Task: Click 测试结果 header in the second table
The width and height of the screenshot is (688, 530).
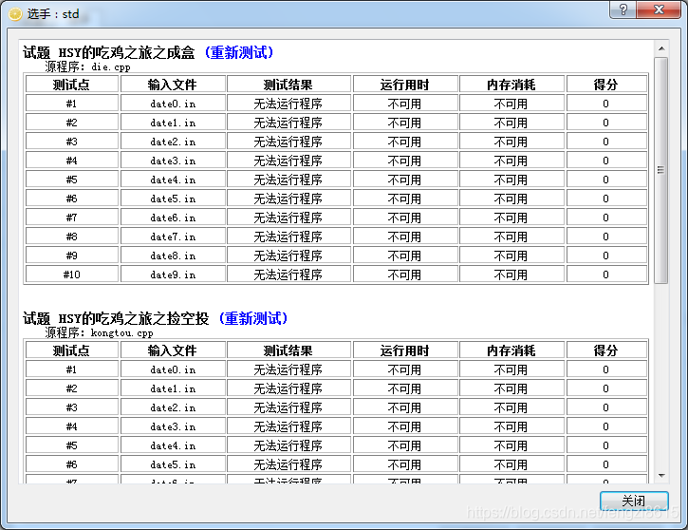Action: pyautogui.click(x=288, y=350)
